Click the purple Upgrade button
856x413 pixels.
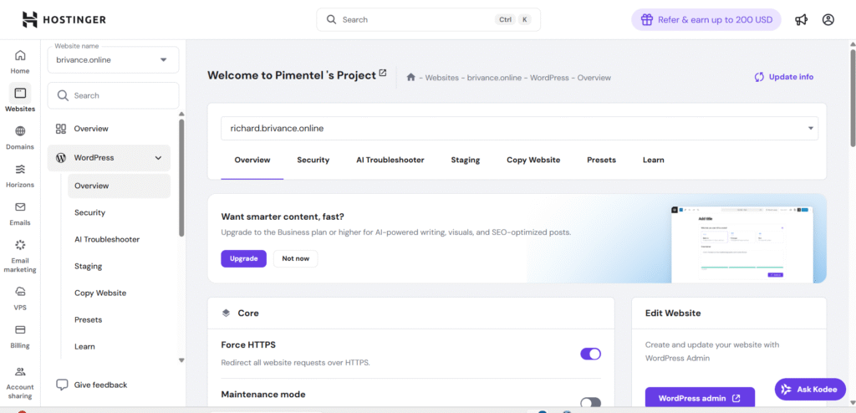click(x=243, y=258)
